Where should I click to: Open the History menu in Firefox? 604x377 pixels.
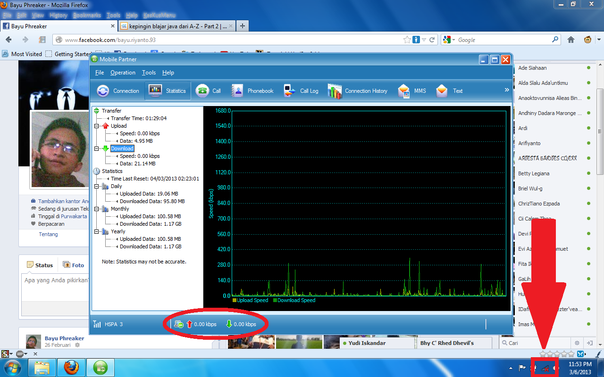tap(59, 15)
